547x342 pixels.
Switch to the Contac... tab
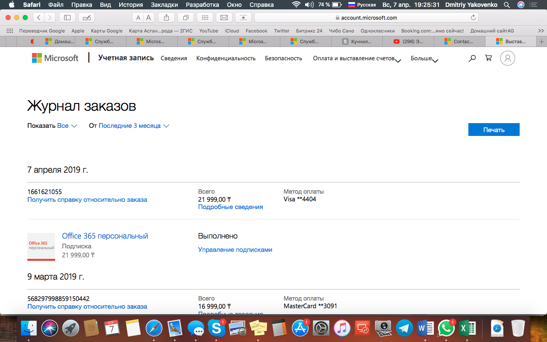tap(459, 41)
